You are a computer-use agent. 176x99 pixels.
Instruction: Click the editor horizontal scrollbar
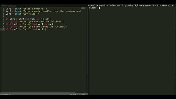click(38, 92)
